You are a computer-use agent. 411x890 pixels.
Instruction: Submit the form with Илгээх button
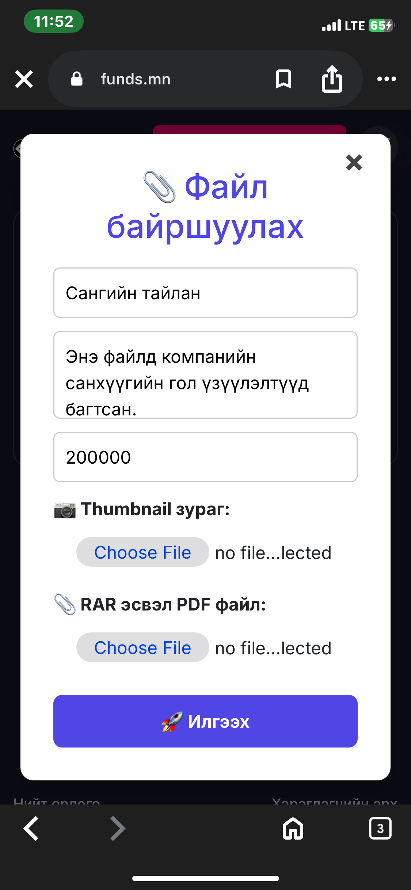click(205, 721)
